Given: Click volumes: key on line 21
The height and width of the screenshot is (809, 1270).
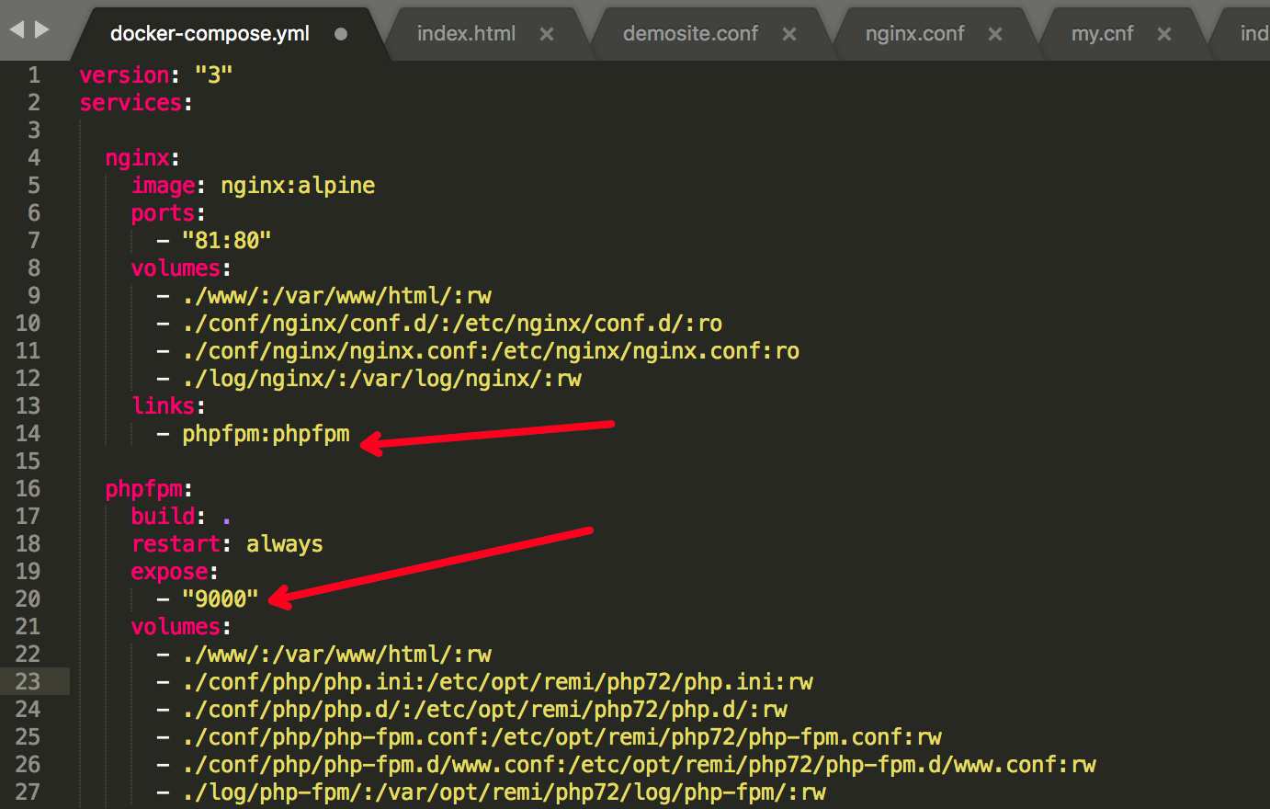Looking at the screenshot, I should pyautogui.click(x=181, y=627).
